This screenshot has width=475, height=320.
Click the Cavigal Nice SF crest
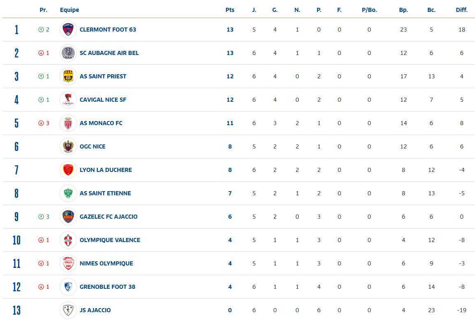[68, 100]
